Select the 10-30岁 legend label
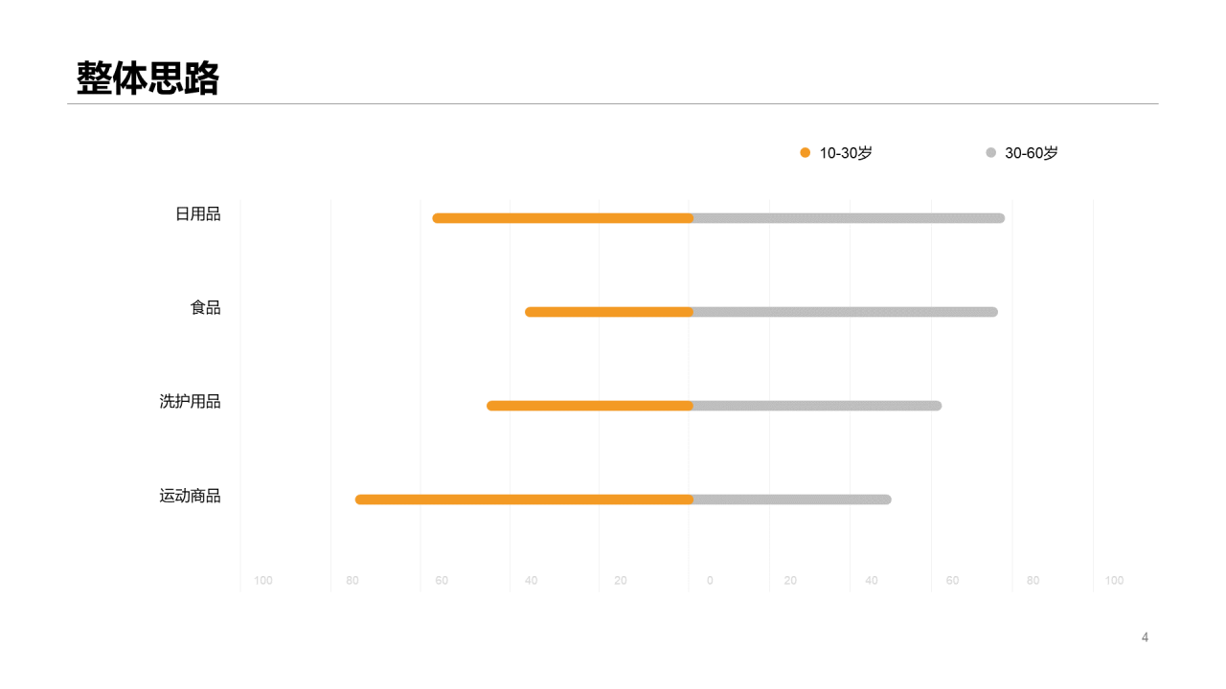Viewport: 1226px width, 689px height. tap(846, 153)
